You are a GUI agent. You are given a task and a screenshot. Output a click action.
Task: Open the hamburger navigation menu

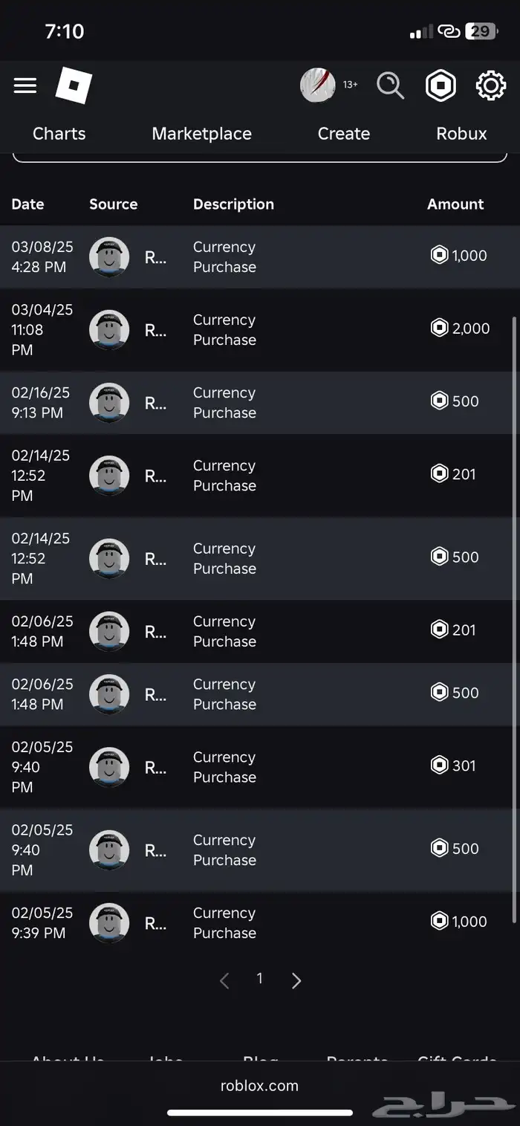(25, 85)
